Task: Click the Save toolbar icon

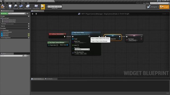Action: click(x=10, y=7)
